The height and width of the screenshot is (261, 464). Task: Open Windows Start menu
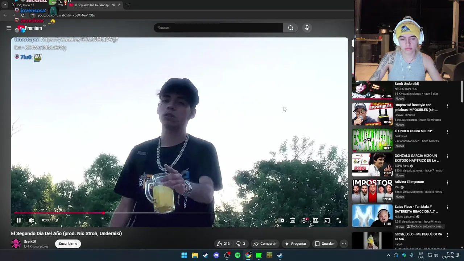[x=184, y=255]
